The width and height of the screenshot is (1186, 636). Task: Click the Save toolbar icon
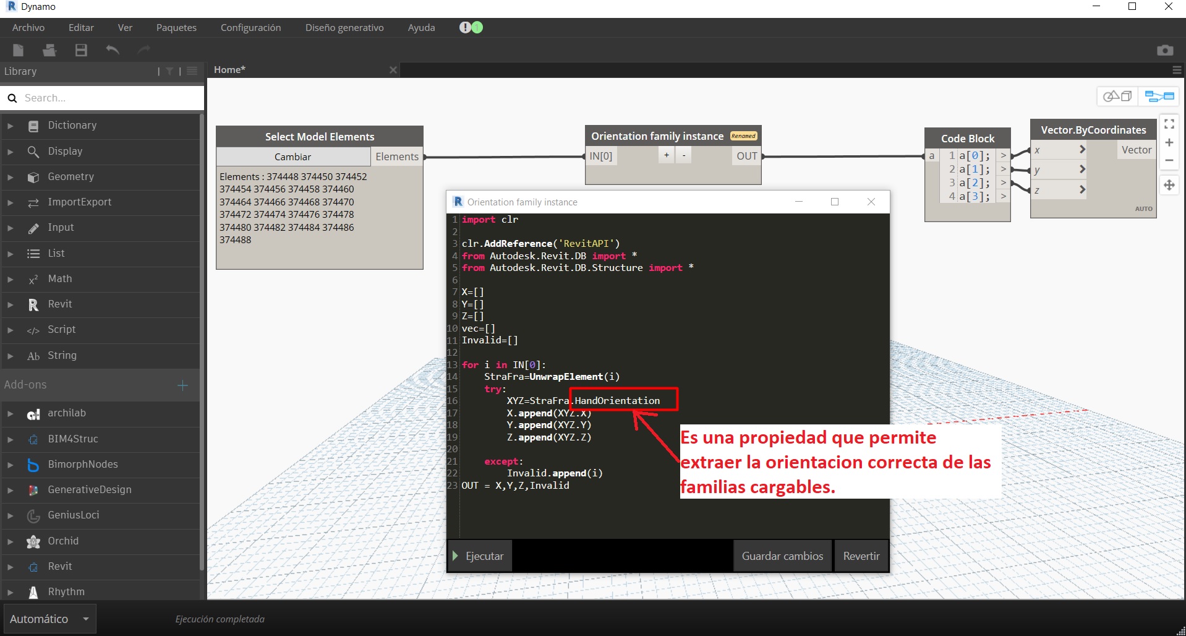click(81, 50)
